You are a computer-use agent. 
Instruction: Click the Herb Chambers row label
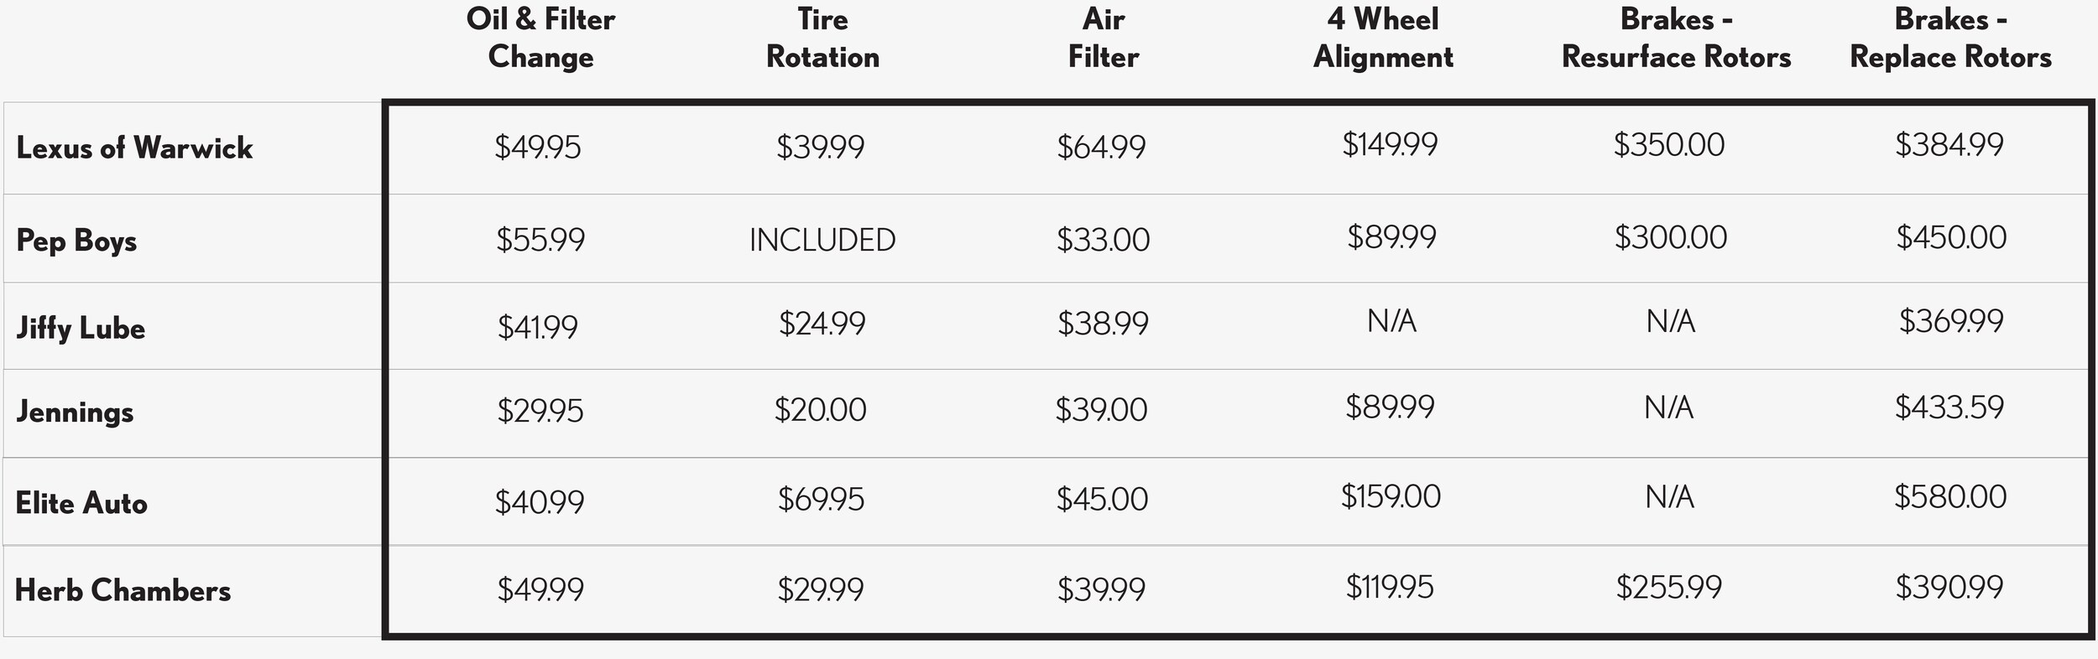tap(123, 590)
